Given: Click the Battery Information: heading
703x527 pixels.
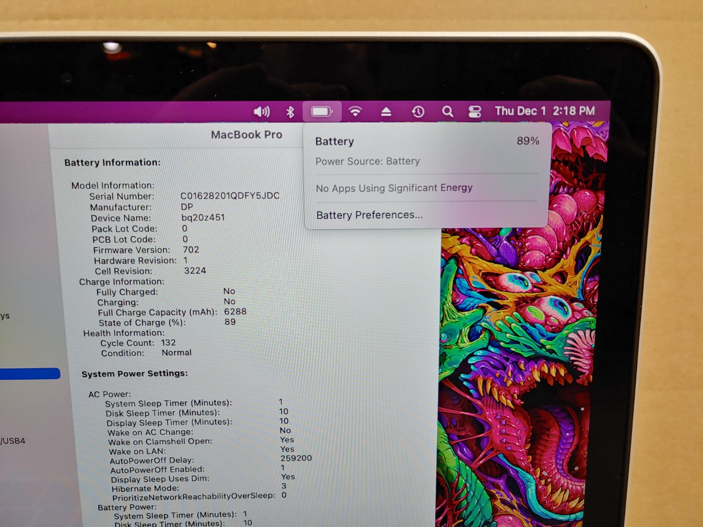Looking at the screenshot, I should tap(112, 162).
